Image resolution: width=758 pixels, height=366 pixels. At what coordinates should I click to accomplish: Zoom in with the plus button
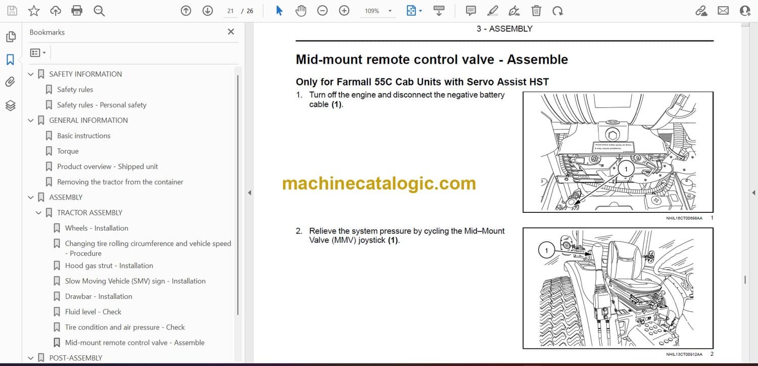(344, 11)
